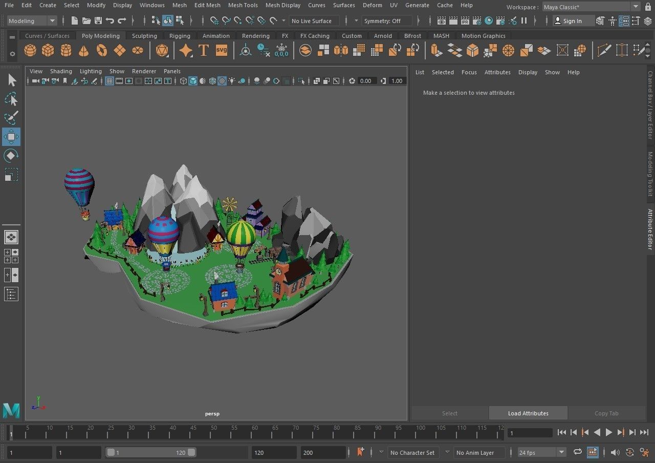This screenshot has height=463, width=655.
Task: Activate the Rotate tool in Tool Box
Action: click(11, 156)
